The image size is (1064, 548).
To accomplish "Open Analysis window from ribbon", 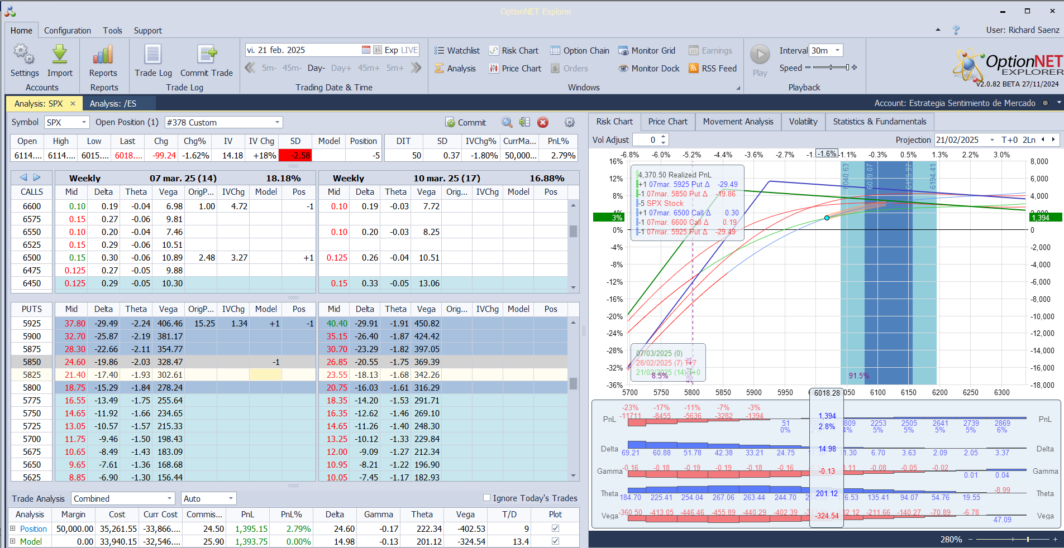I will pos(455,69).
